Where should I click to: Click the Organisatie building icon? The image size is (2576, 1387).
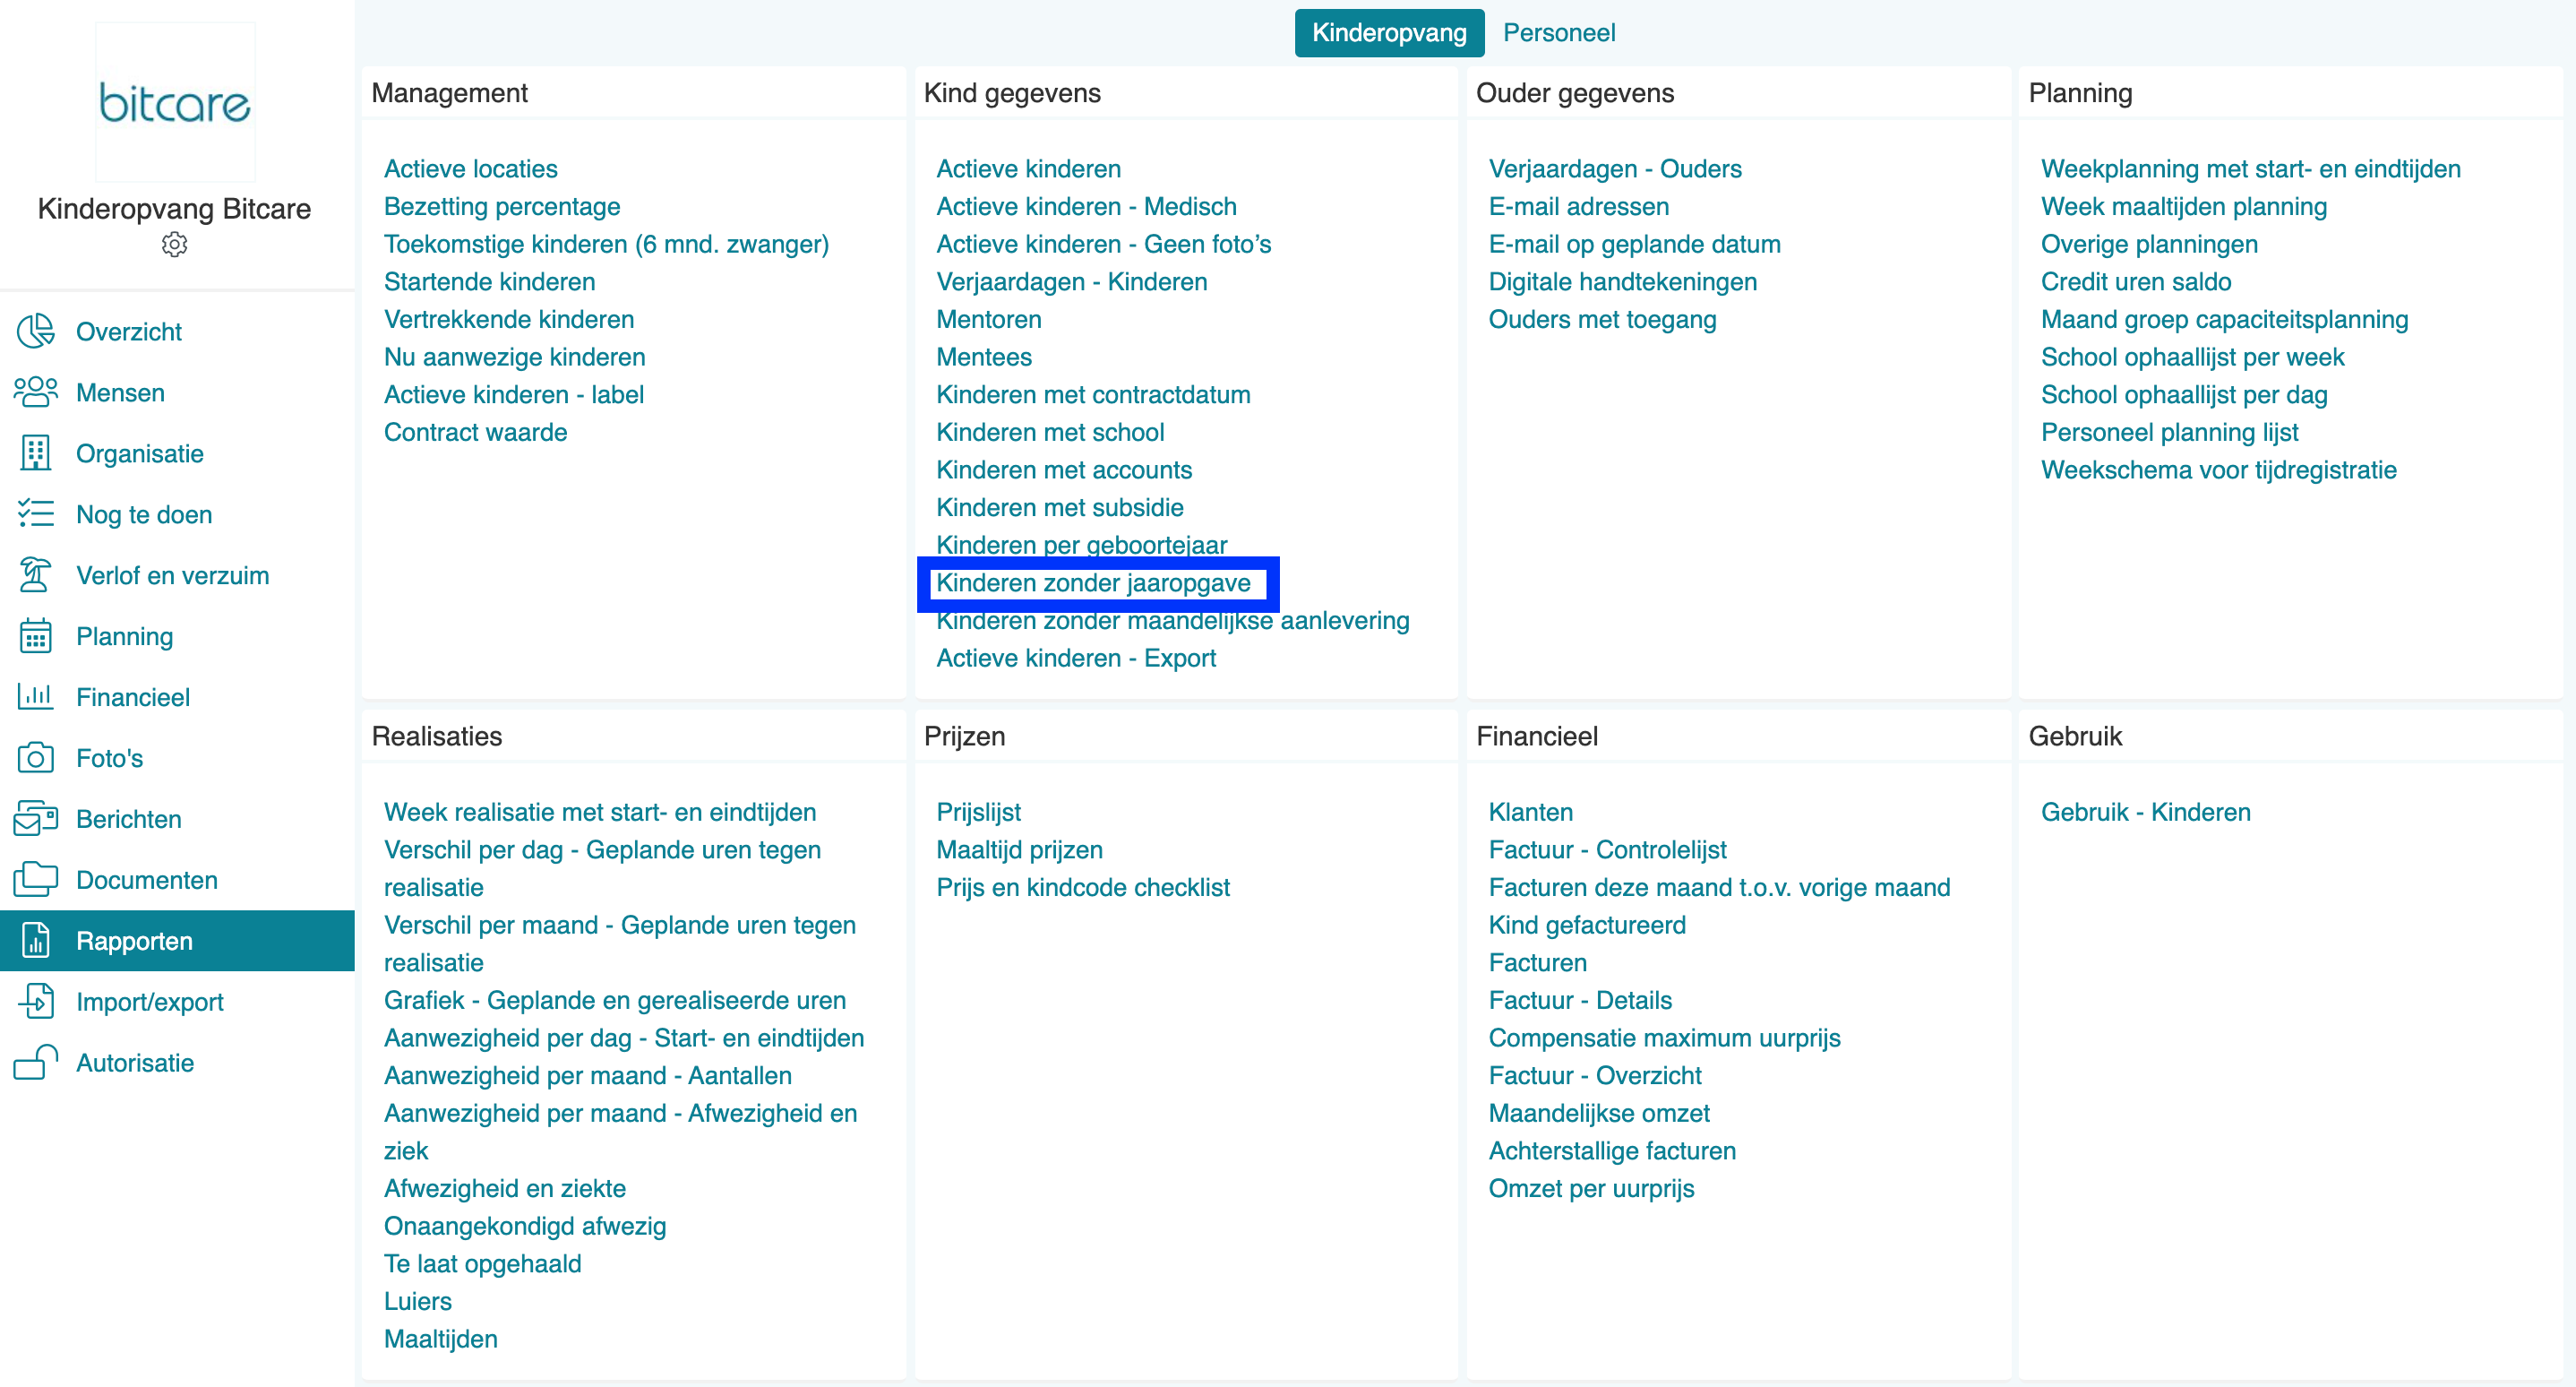(36, 453)
